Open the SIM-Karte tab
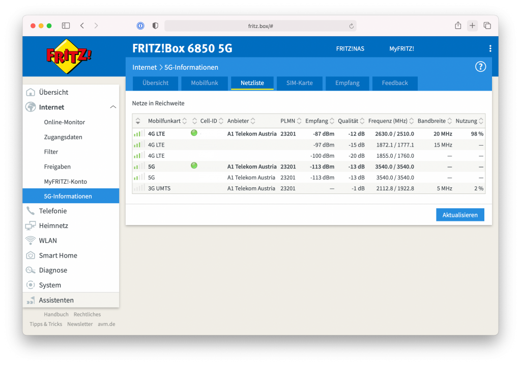The image size is (521, 365). [x=299, y=83]
